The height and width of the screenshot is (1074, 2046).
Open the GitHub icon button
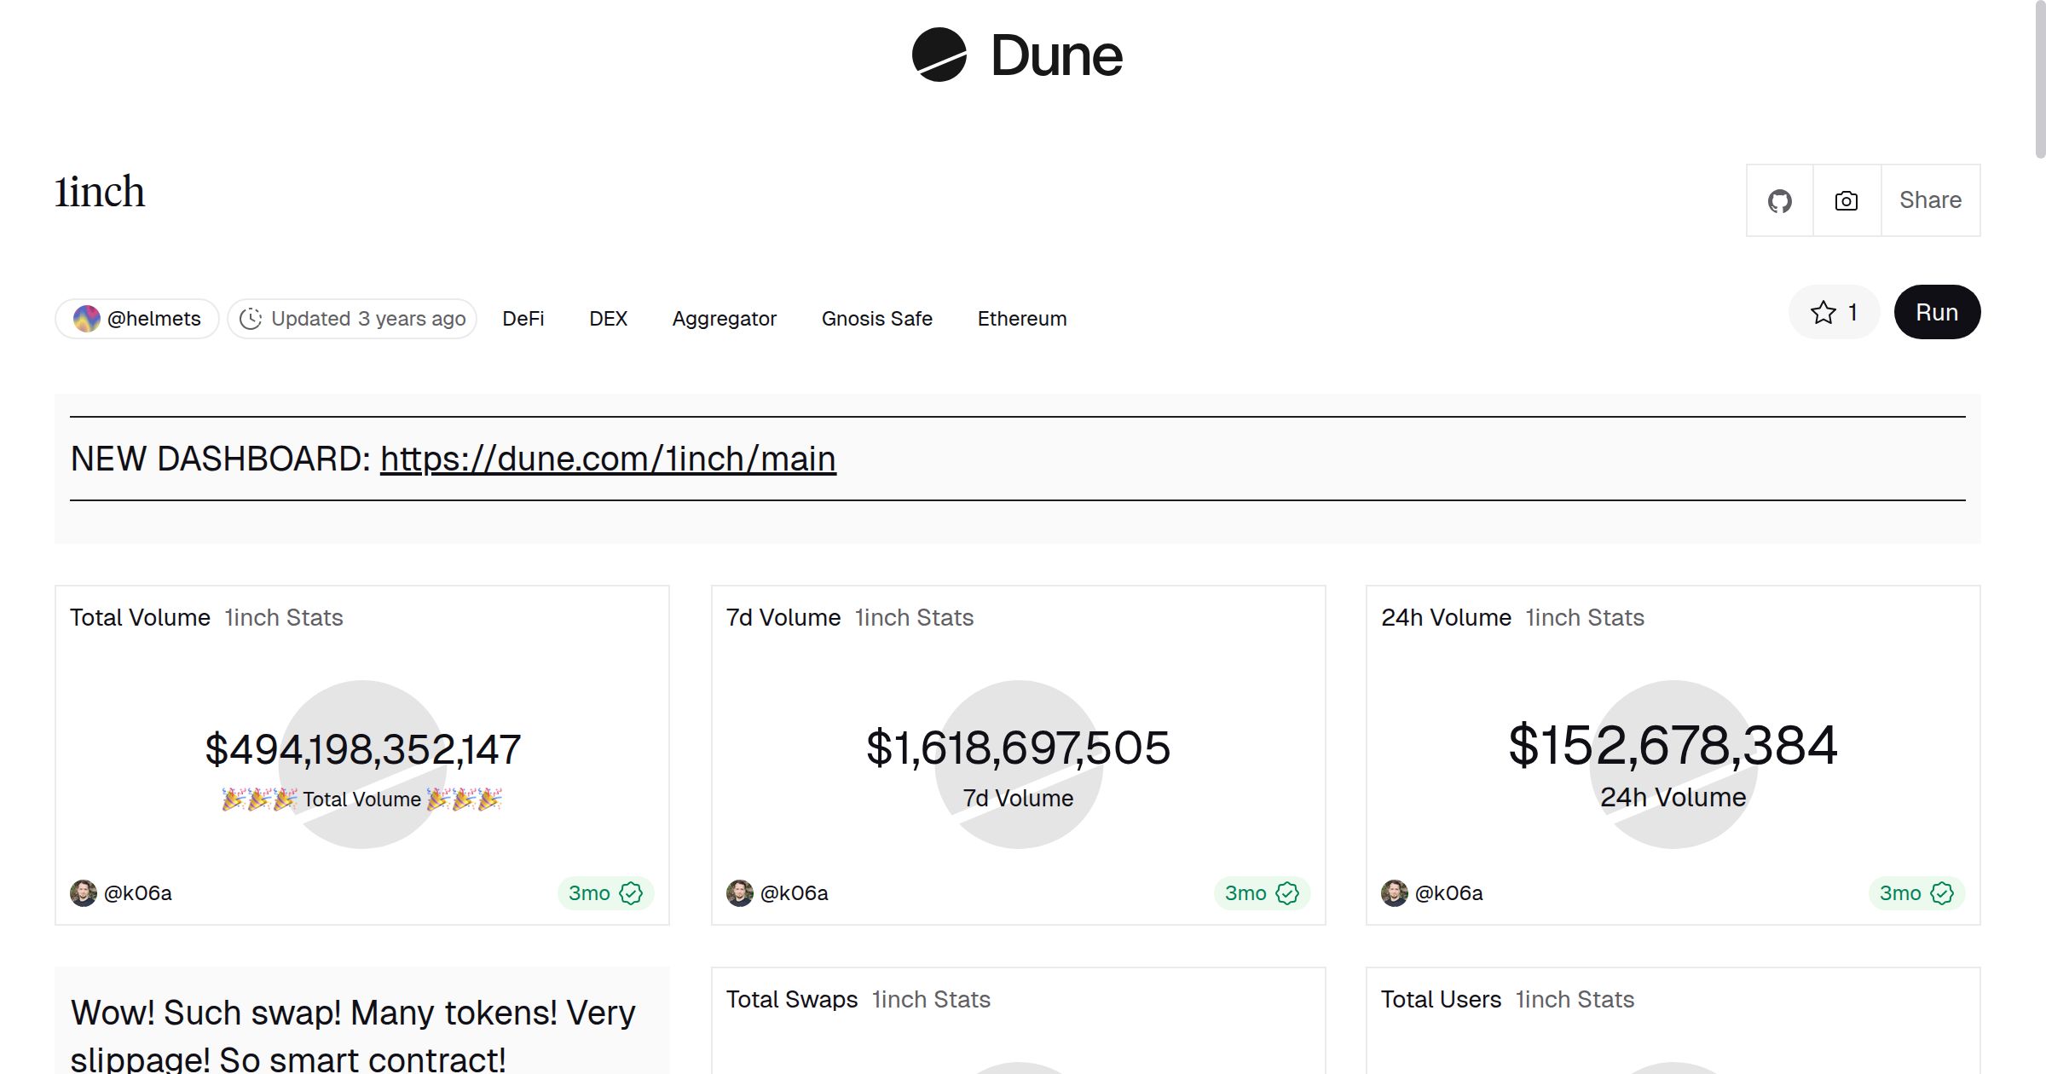tap(1779, 201)
